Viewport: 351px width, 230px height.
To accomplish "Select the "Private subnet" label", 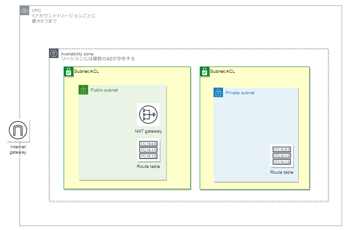I will [240, 92].
